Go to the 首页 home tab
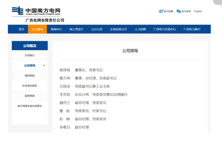 (x=21, y=29)
